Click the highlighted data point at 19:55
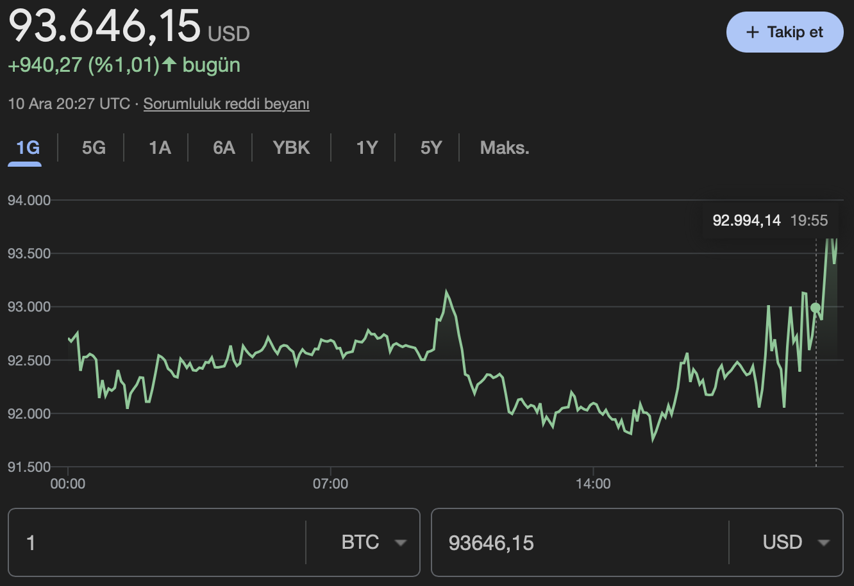Viewport: 854px width, 586px height. coord(816,308)
